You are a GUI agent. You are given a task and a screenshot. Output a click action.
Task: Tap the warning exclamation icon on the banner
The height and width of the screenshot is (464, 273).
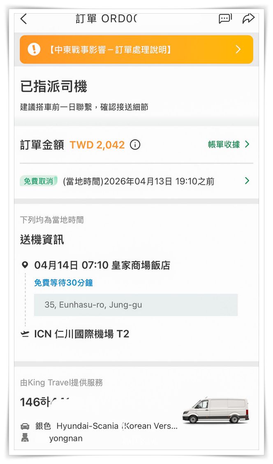point(34,49)
